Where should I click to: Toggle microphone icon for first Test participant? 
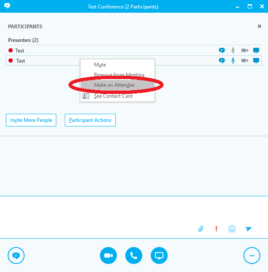pyautogui.click(x=233, y=50)
